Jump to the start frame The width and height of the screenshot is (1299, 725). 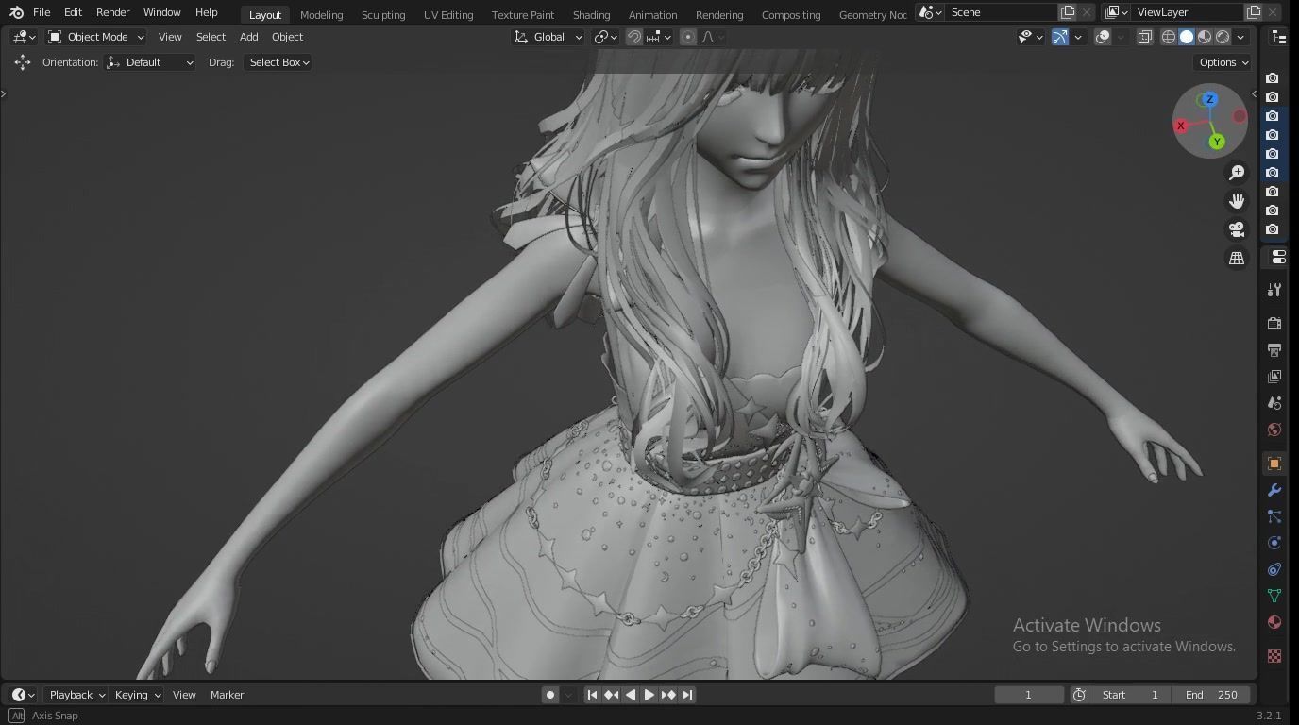click(x=592, y=695)
